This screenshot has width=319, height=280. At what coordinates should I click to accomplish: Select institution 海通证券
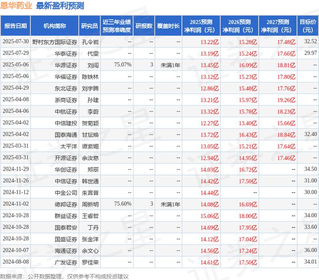point(66,251)
